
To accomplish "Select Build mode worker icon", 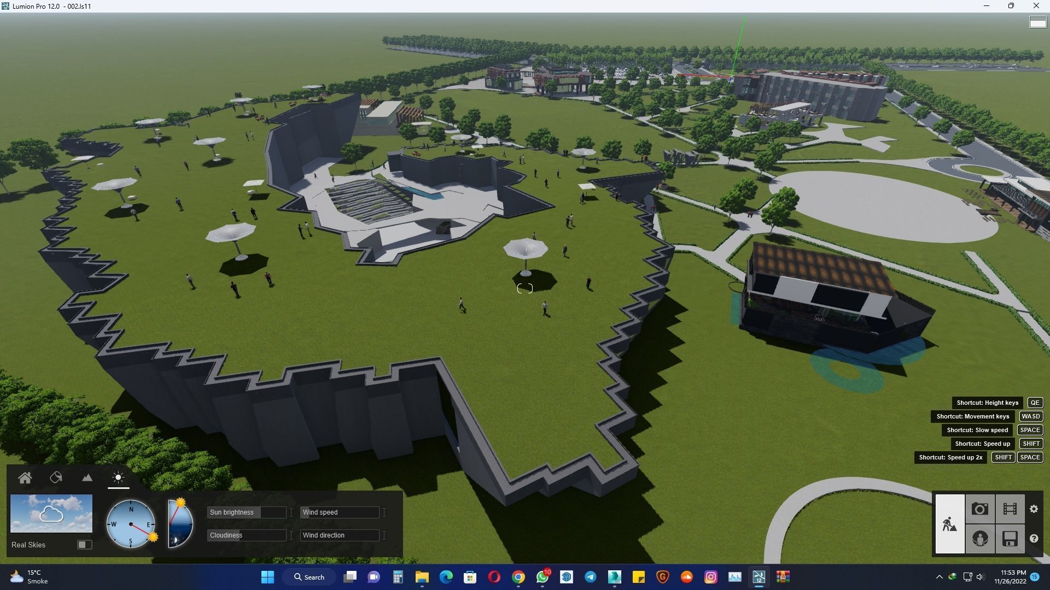I will (x=949, y=524).
